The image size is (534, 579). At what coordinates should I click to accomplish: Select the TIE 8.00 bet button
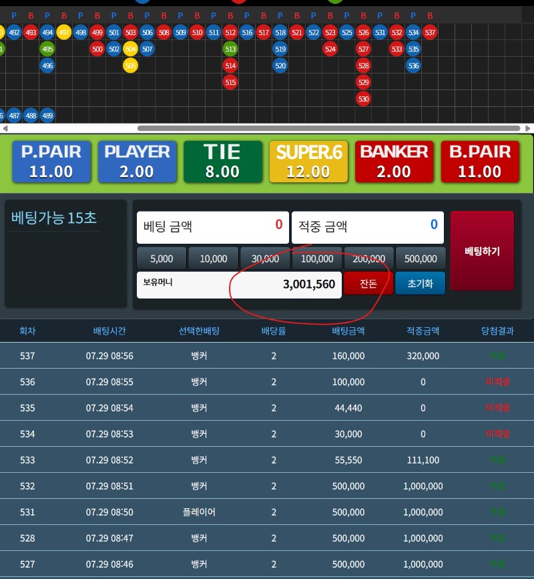[223, 162]
